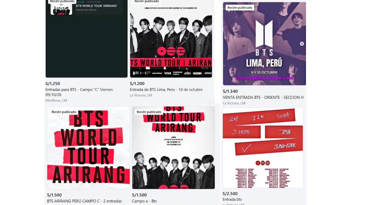Open the 'Campo a - Bts' listing title
Screen dimensions: 365x205
pos(144,201)
